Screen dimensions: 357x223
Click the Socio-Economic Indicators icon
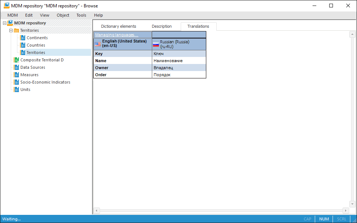click(x=16, y=82)
